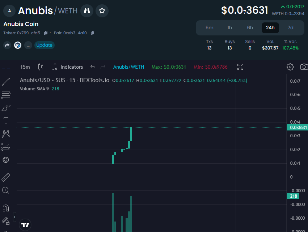Select the trend line drawing tool
This screenshot has height=232, width=308.
[6, 82]
